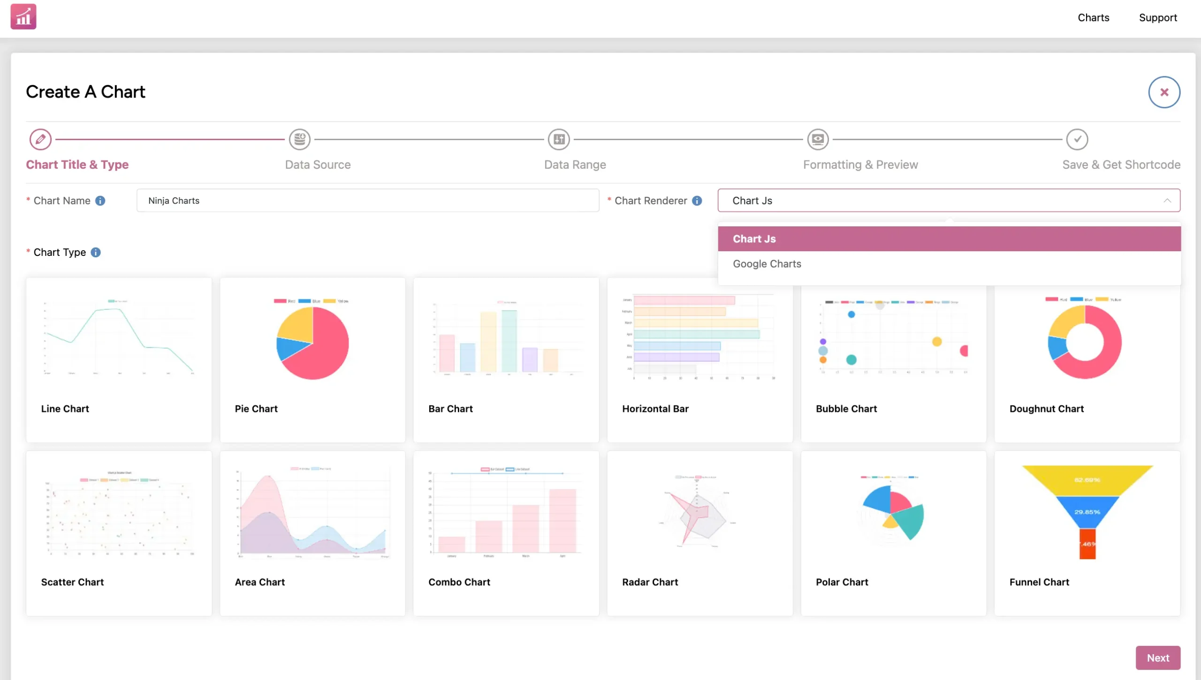Click the Formatting & Preview step icon

click(818, 139)
